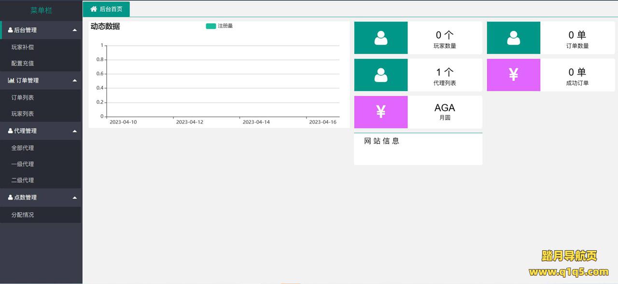Open 二级代理 from the sidebar
This screenshot has height=284, width=618.
click(23, 180)
